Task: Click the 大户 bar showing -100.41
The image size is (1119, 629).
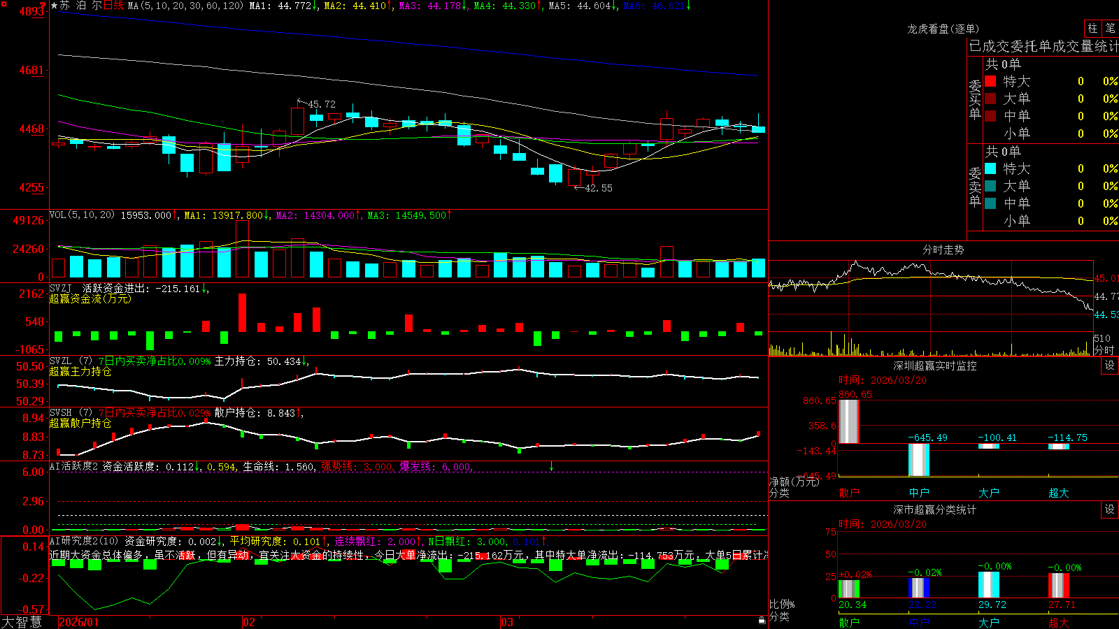Action: click(x=989, y=446)
